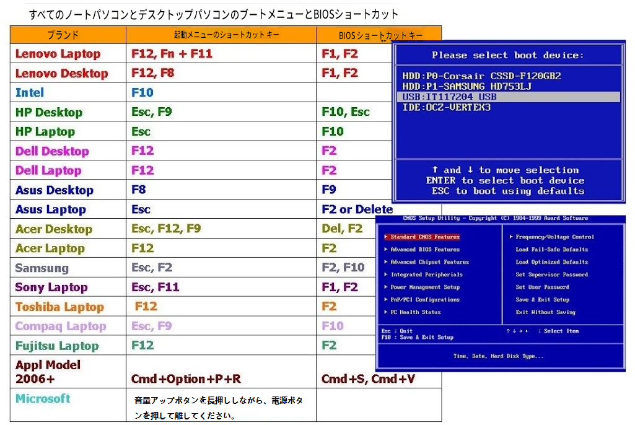Screen dimensions: 635x425
Task: Choose Save & Exit Setup
Action: click(x=543, y=300)
